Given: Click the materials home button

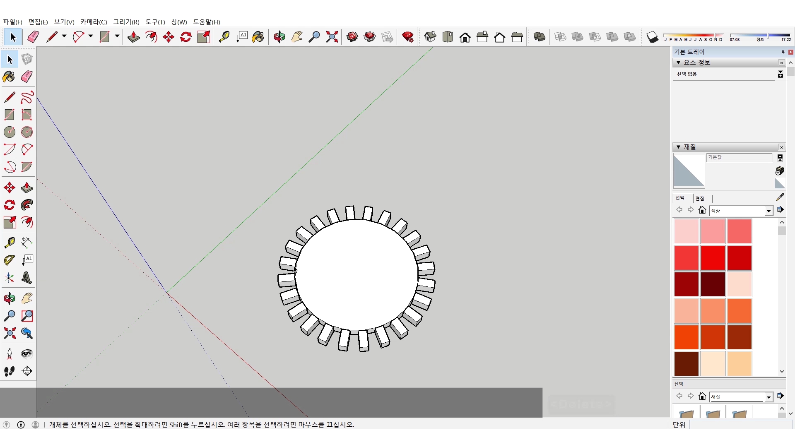Looking at the screenshot, I should click(702, 210).
